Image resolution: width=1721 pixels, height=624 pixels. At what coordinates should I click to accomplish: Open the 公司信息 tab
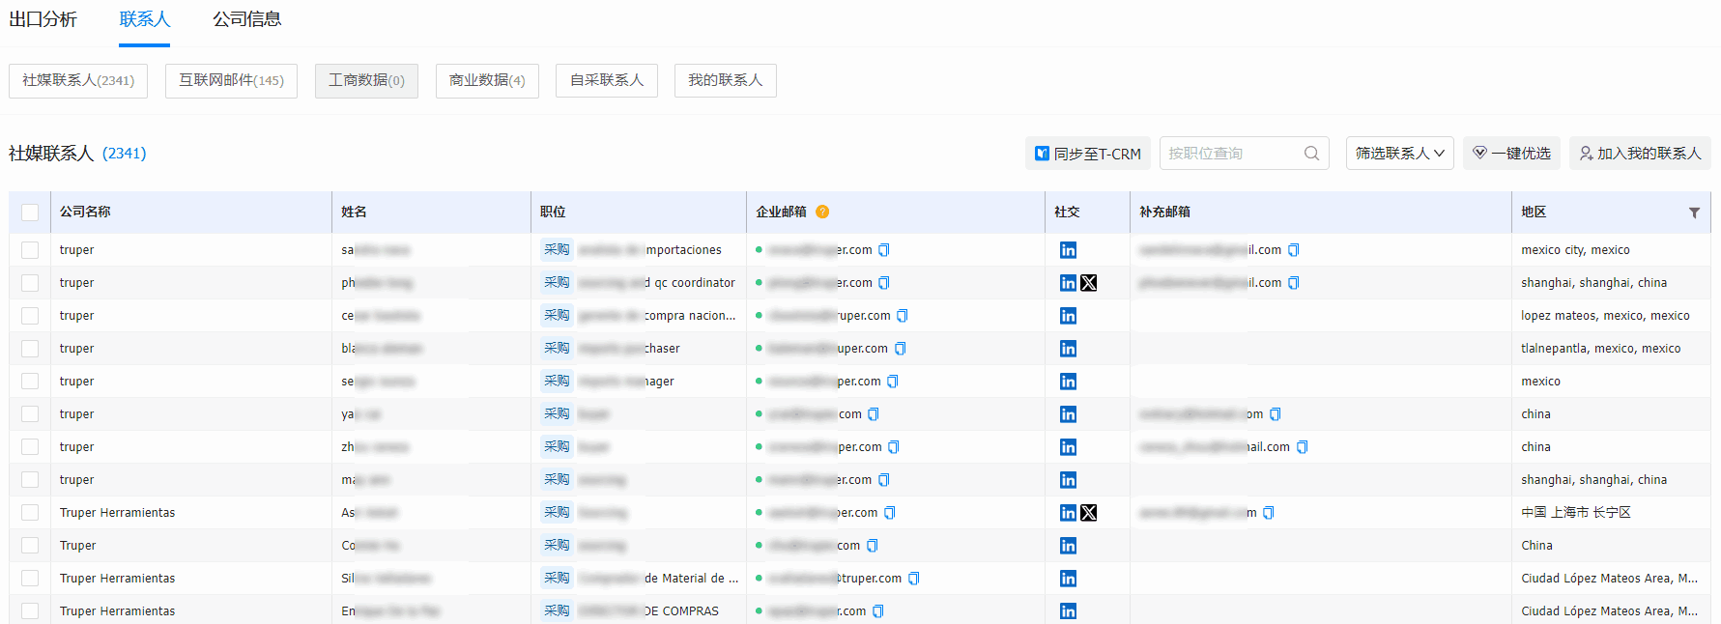click(x=246, y=19)
